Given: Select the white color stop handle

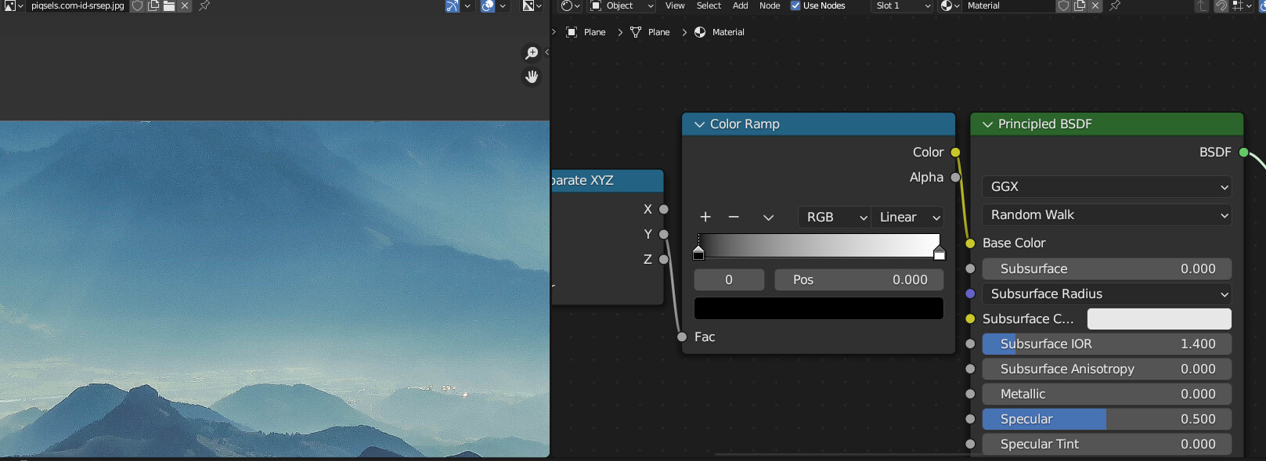Looking at the screenshot, I should click(940, 252).
